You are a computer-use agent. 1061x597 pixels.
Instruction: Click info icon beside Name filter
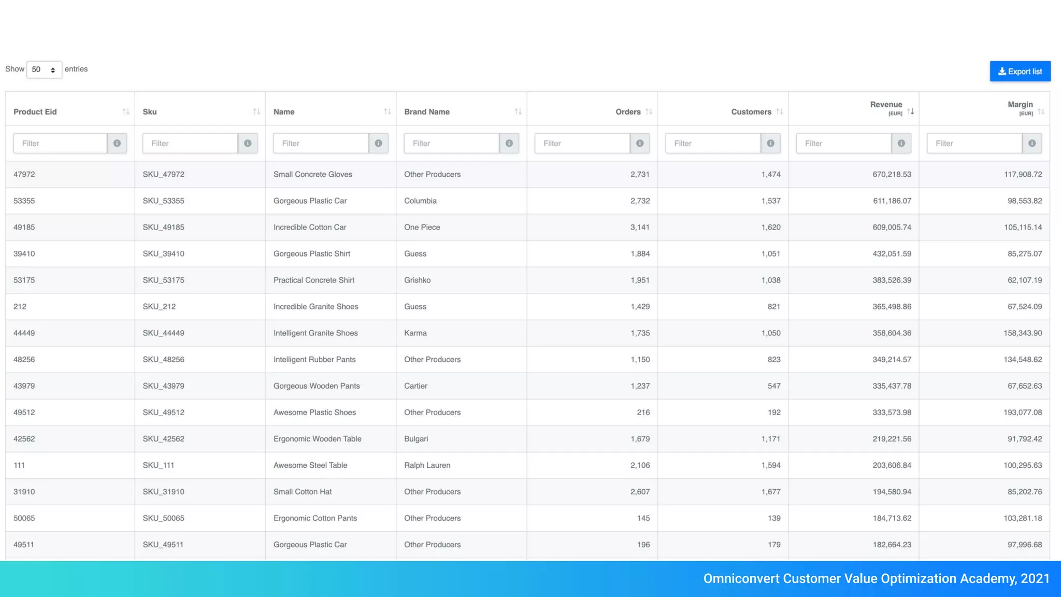click(x=378, y=144)
